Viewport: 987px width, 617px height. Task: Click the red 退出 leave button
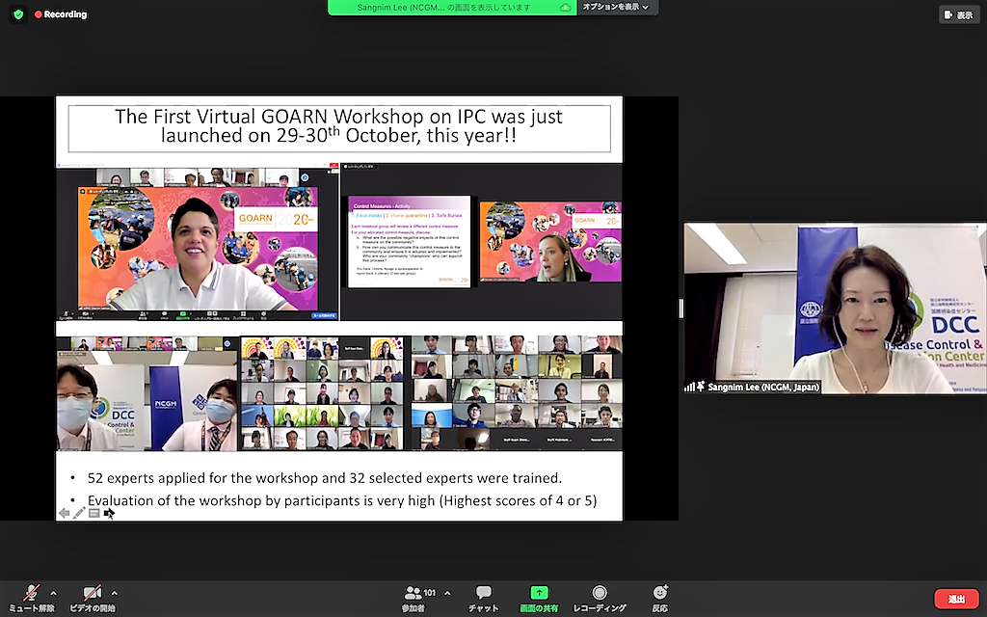coord(956,599)
